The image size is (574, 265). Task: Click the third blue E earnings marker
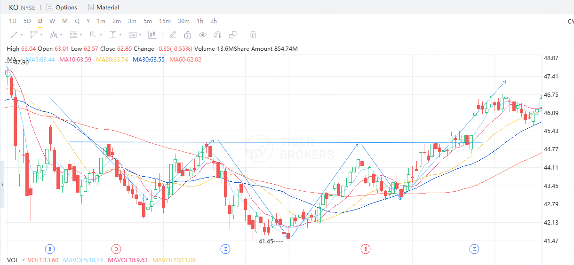coord(474,248)
